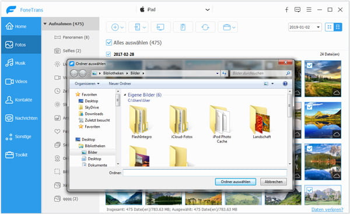
Task: Open Nachrichten in the sidebar
Action: click(x=21, y=118)
